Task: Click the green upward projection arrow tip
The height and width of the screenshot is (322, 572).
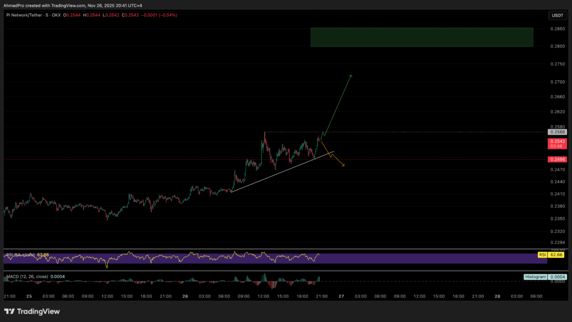Action: pos(351,75)
